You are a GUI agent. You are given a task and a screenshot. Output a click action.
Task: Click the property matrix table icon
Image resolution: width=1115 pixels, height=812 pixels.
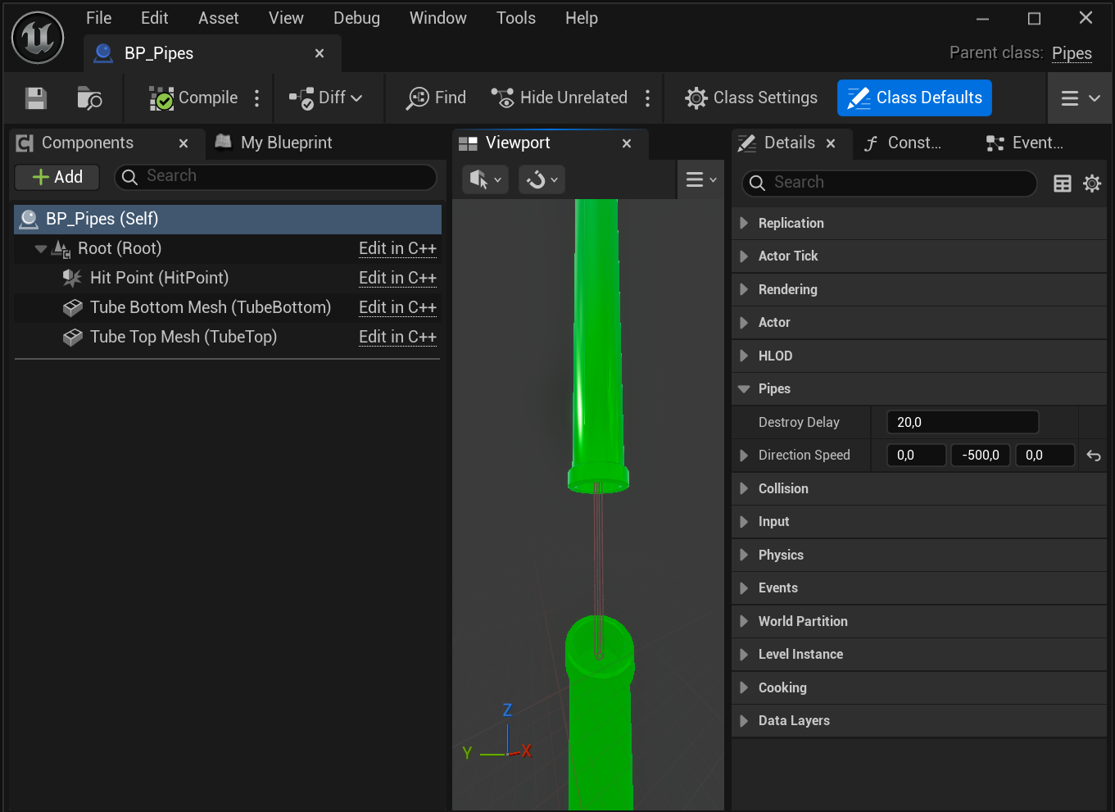(x=1063, y=184)
